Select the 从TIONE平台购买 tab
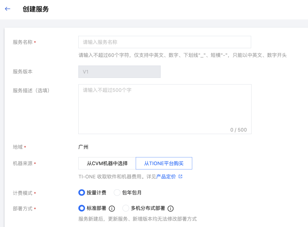Screen dimensions: 308x227 point(164,163)
